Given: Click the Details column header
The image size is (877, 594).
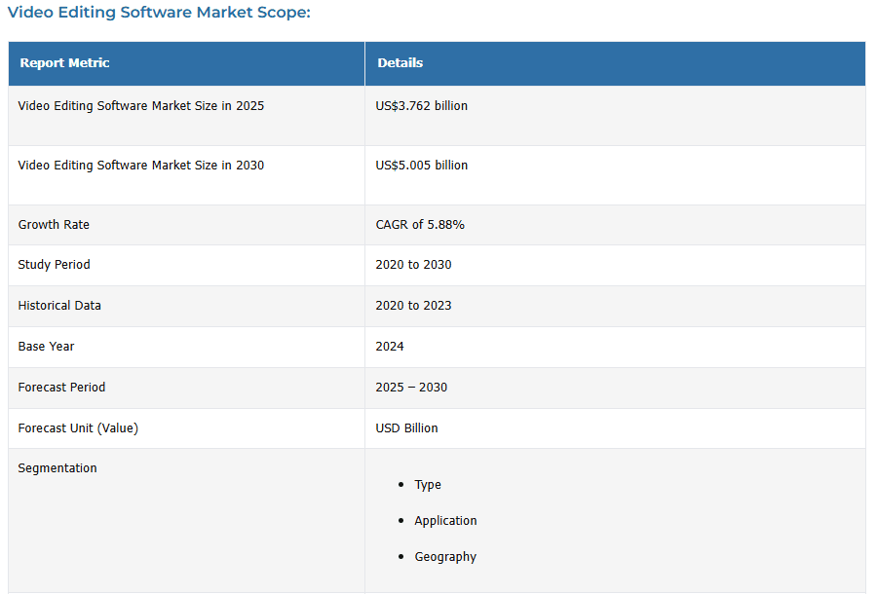Looking at the screenshot, I should tap(400, 63).
